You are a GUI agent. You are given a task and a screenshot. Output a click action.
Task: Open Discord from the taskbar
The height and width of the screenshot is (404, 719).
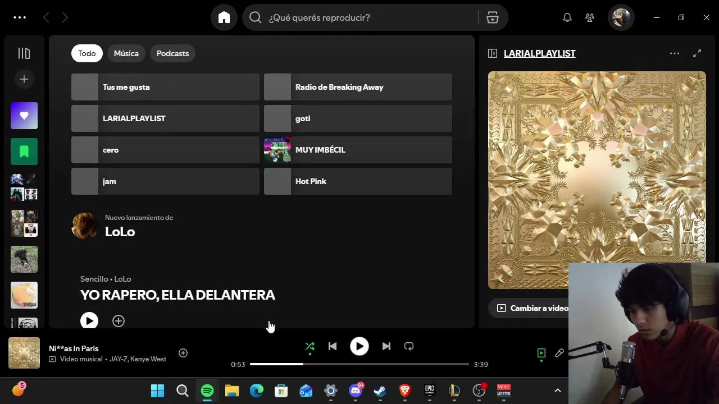pos(356,391)
